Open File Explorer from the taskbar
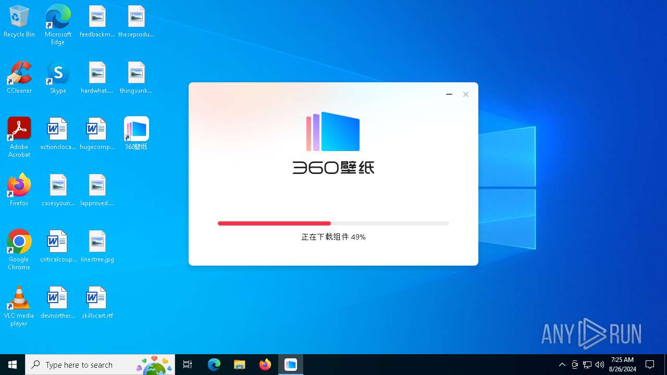Image resolution: width=667 pixels, height=375 pixels. tap(240, 365)
